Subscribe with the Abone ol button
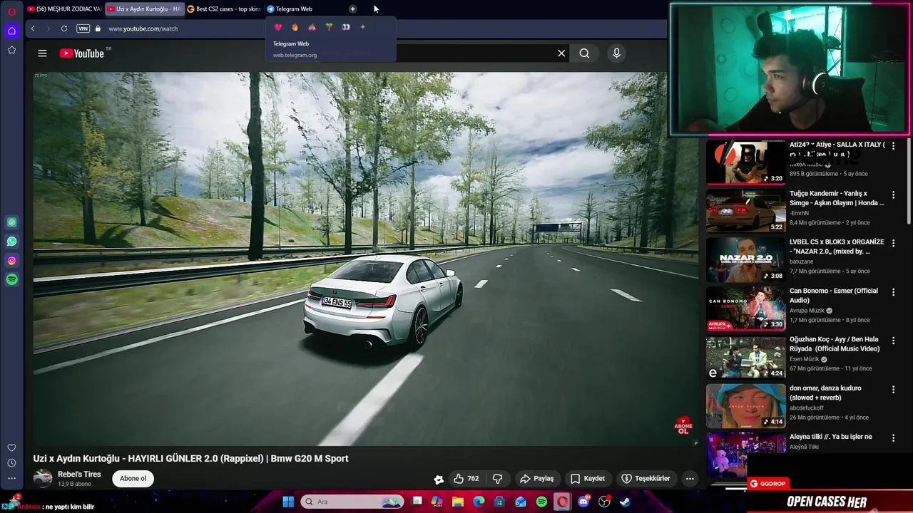Screen dimensions: 913x513 pos(133,479)
